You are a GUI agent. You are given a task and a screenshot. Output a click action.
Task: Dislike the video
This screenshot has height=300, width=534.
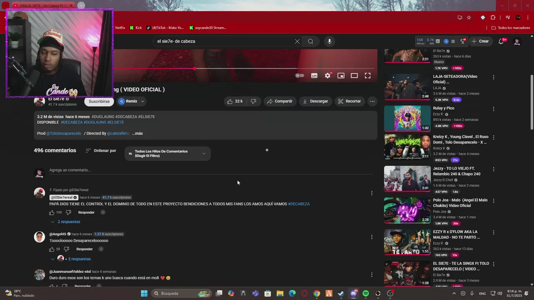[x=253, y=101]
